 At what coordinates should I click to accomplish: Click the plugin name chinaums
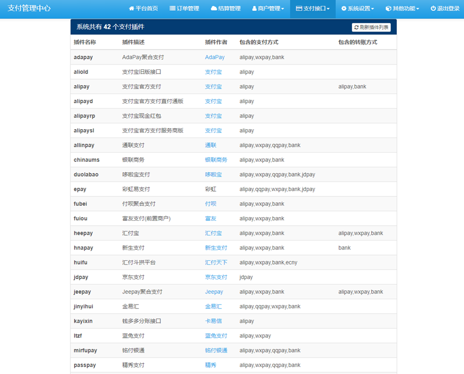[x=86, y=160]
